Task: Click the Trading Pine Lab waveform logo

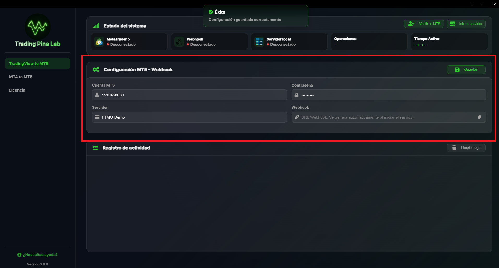Action: coord(38,27)
